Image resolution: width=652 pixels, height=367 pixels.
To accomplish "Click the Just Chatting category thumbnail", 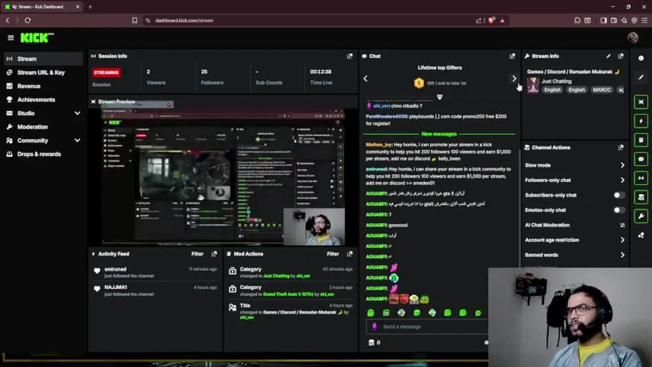I will [533, 85].
